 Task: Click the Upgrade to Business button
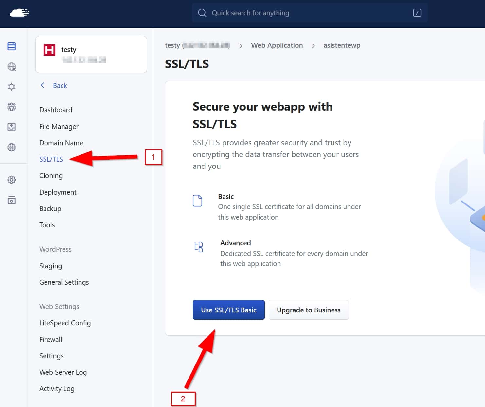click(308, 310)
